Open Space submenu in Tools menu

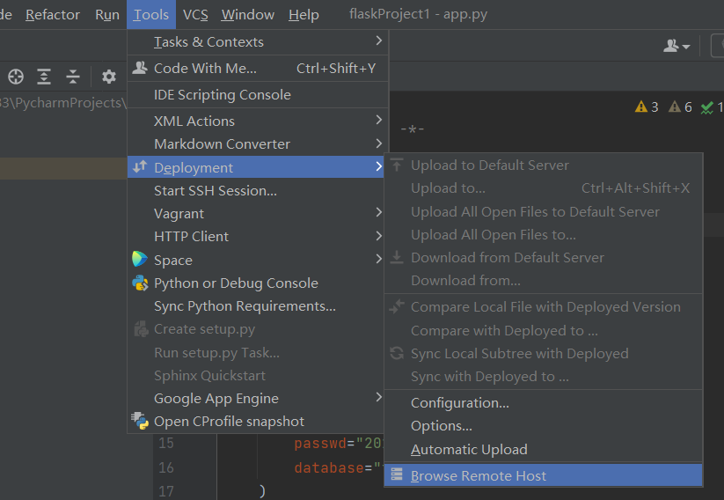tap(173, 260)
